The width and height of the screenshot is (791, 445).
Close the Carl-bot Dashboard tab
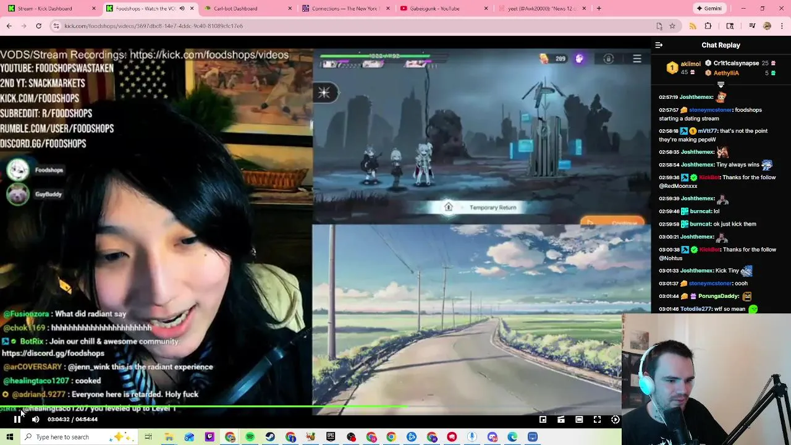coord(290,9)
